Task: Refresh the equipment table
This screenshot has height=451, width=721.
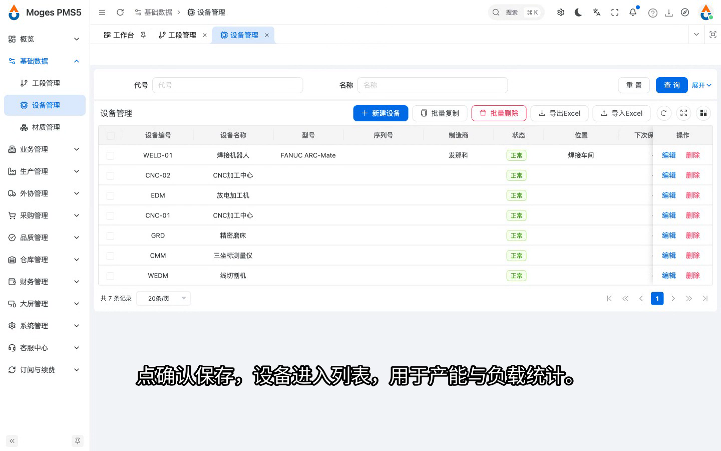Action: pos(663,113)
